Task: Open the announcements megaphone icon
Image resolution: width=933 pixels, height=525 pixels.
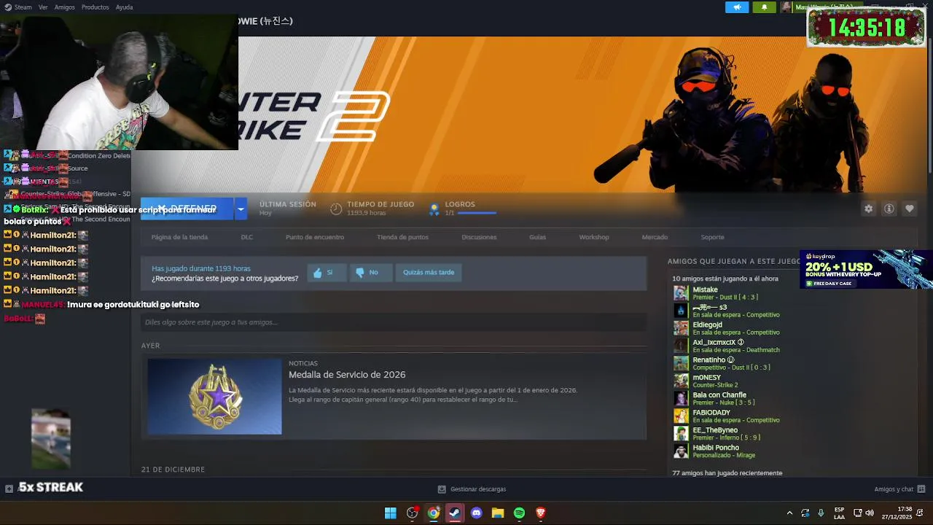Action: (x=737, y=7)
